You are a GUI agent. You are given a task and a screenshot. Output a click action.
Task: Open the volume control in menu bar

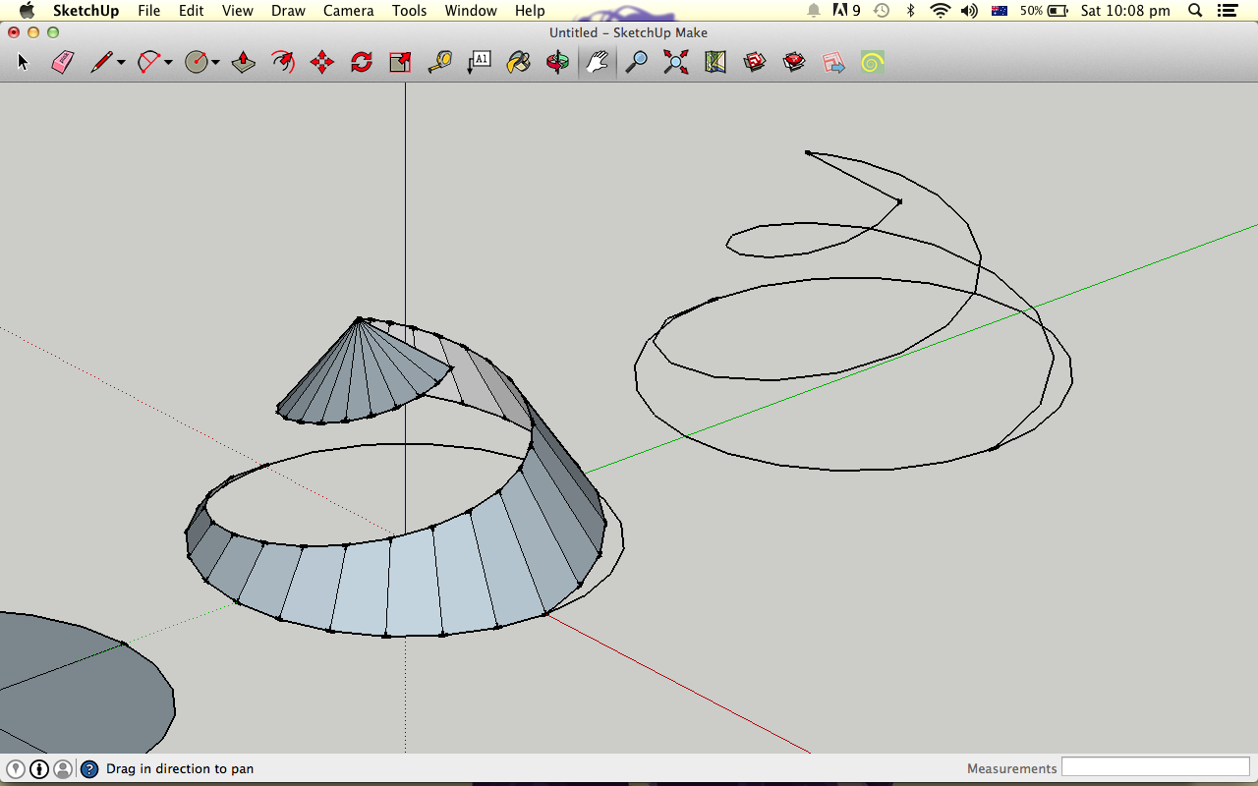(970, 11)
